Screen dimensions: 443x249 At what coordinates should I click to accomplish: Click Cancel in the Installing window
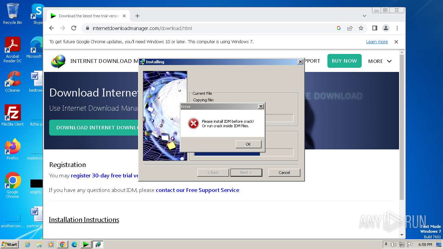(x=284, y=173)
